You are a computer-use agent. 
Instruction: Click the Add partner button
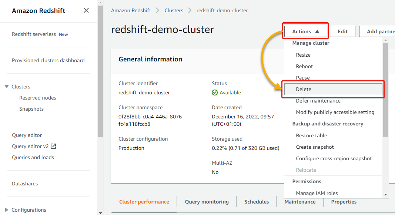(x=377, y=31)
